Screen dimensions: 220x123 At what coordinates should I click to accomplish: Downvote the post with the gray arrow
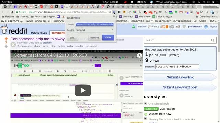6,46
